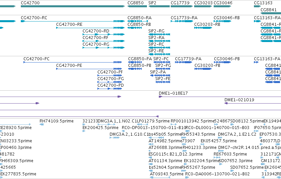Click the CG42700-RG transcript label
This screenshot has width=281, height=179.
pos(96,44)
